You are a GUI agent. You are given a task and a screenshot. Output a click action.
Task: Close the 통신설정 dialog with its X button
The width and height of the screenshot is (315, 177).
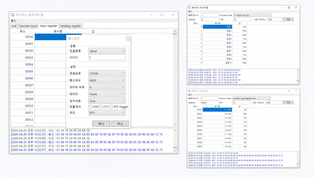128,38
